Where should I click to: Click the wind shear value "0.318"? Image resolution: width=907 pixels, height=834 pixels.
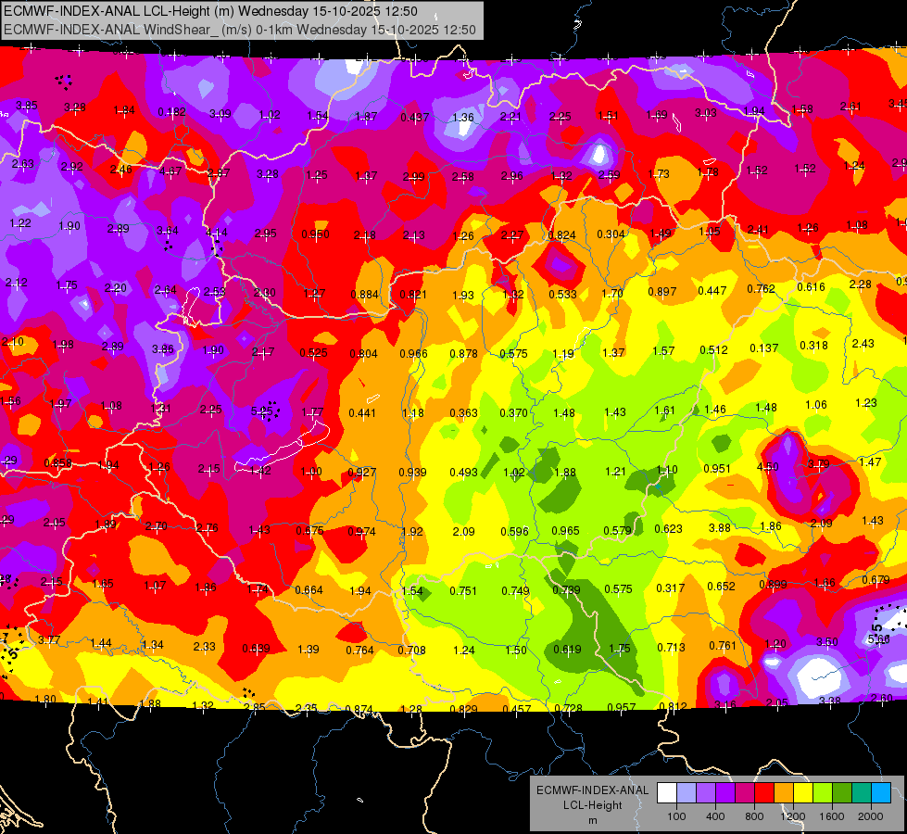click(813, 345)
